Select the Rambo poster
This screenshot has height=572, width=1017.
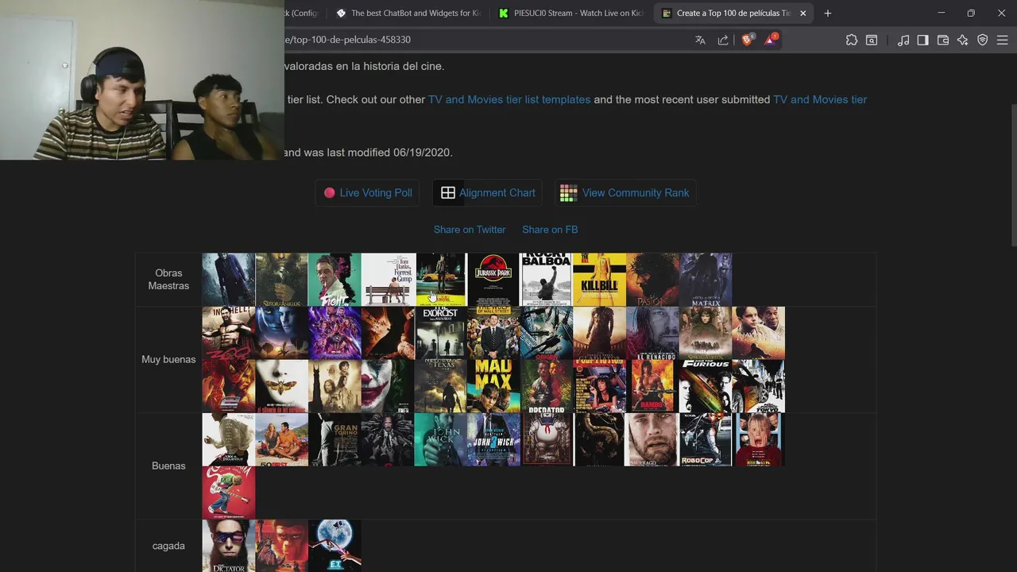click(x=652, y=386)
